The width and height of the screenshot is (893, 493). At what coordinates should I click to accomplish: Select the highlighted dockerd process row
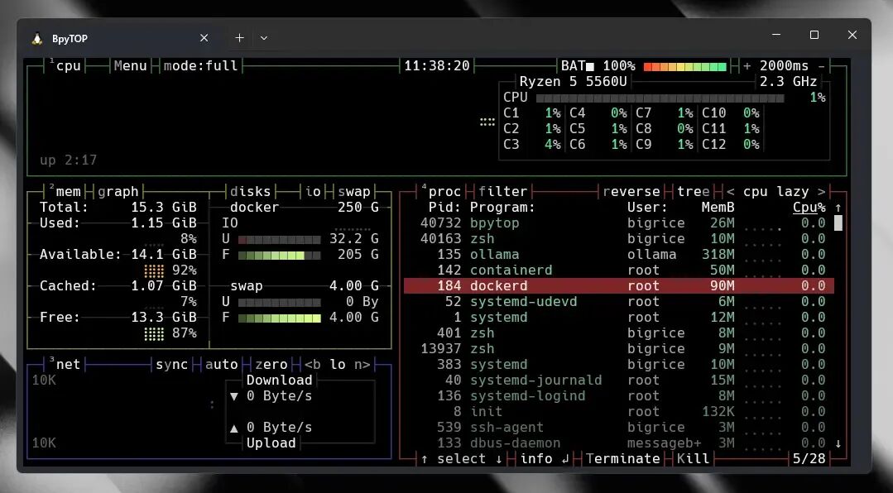(x=618, y=285)
